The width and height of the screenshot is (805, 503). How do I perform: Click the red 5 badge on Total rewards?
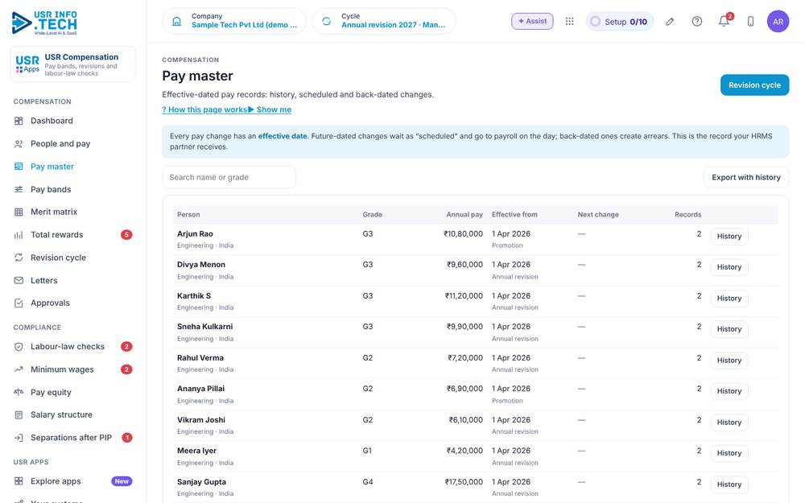(126, 235)
